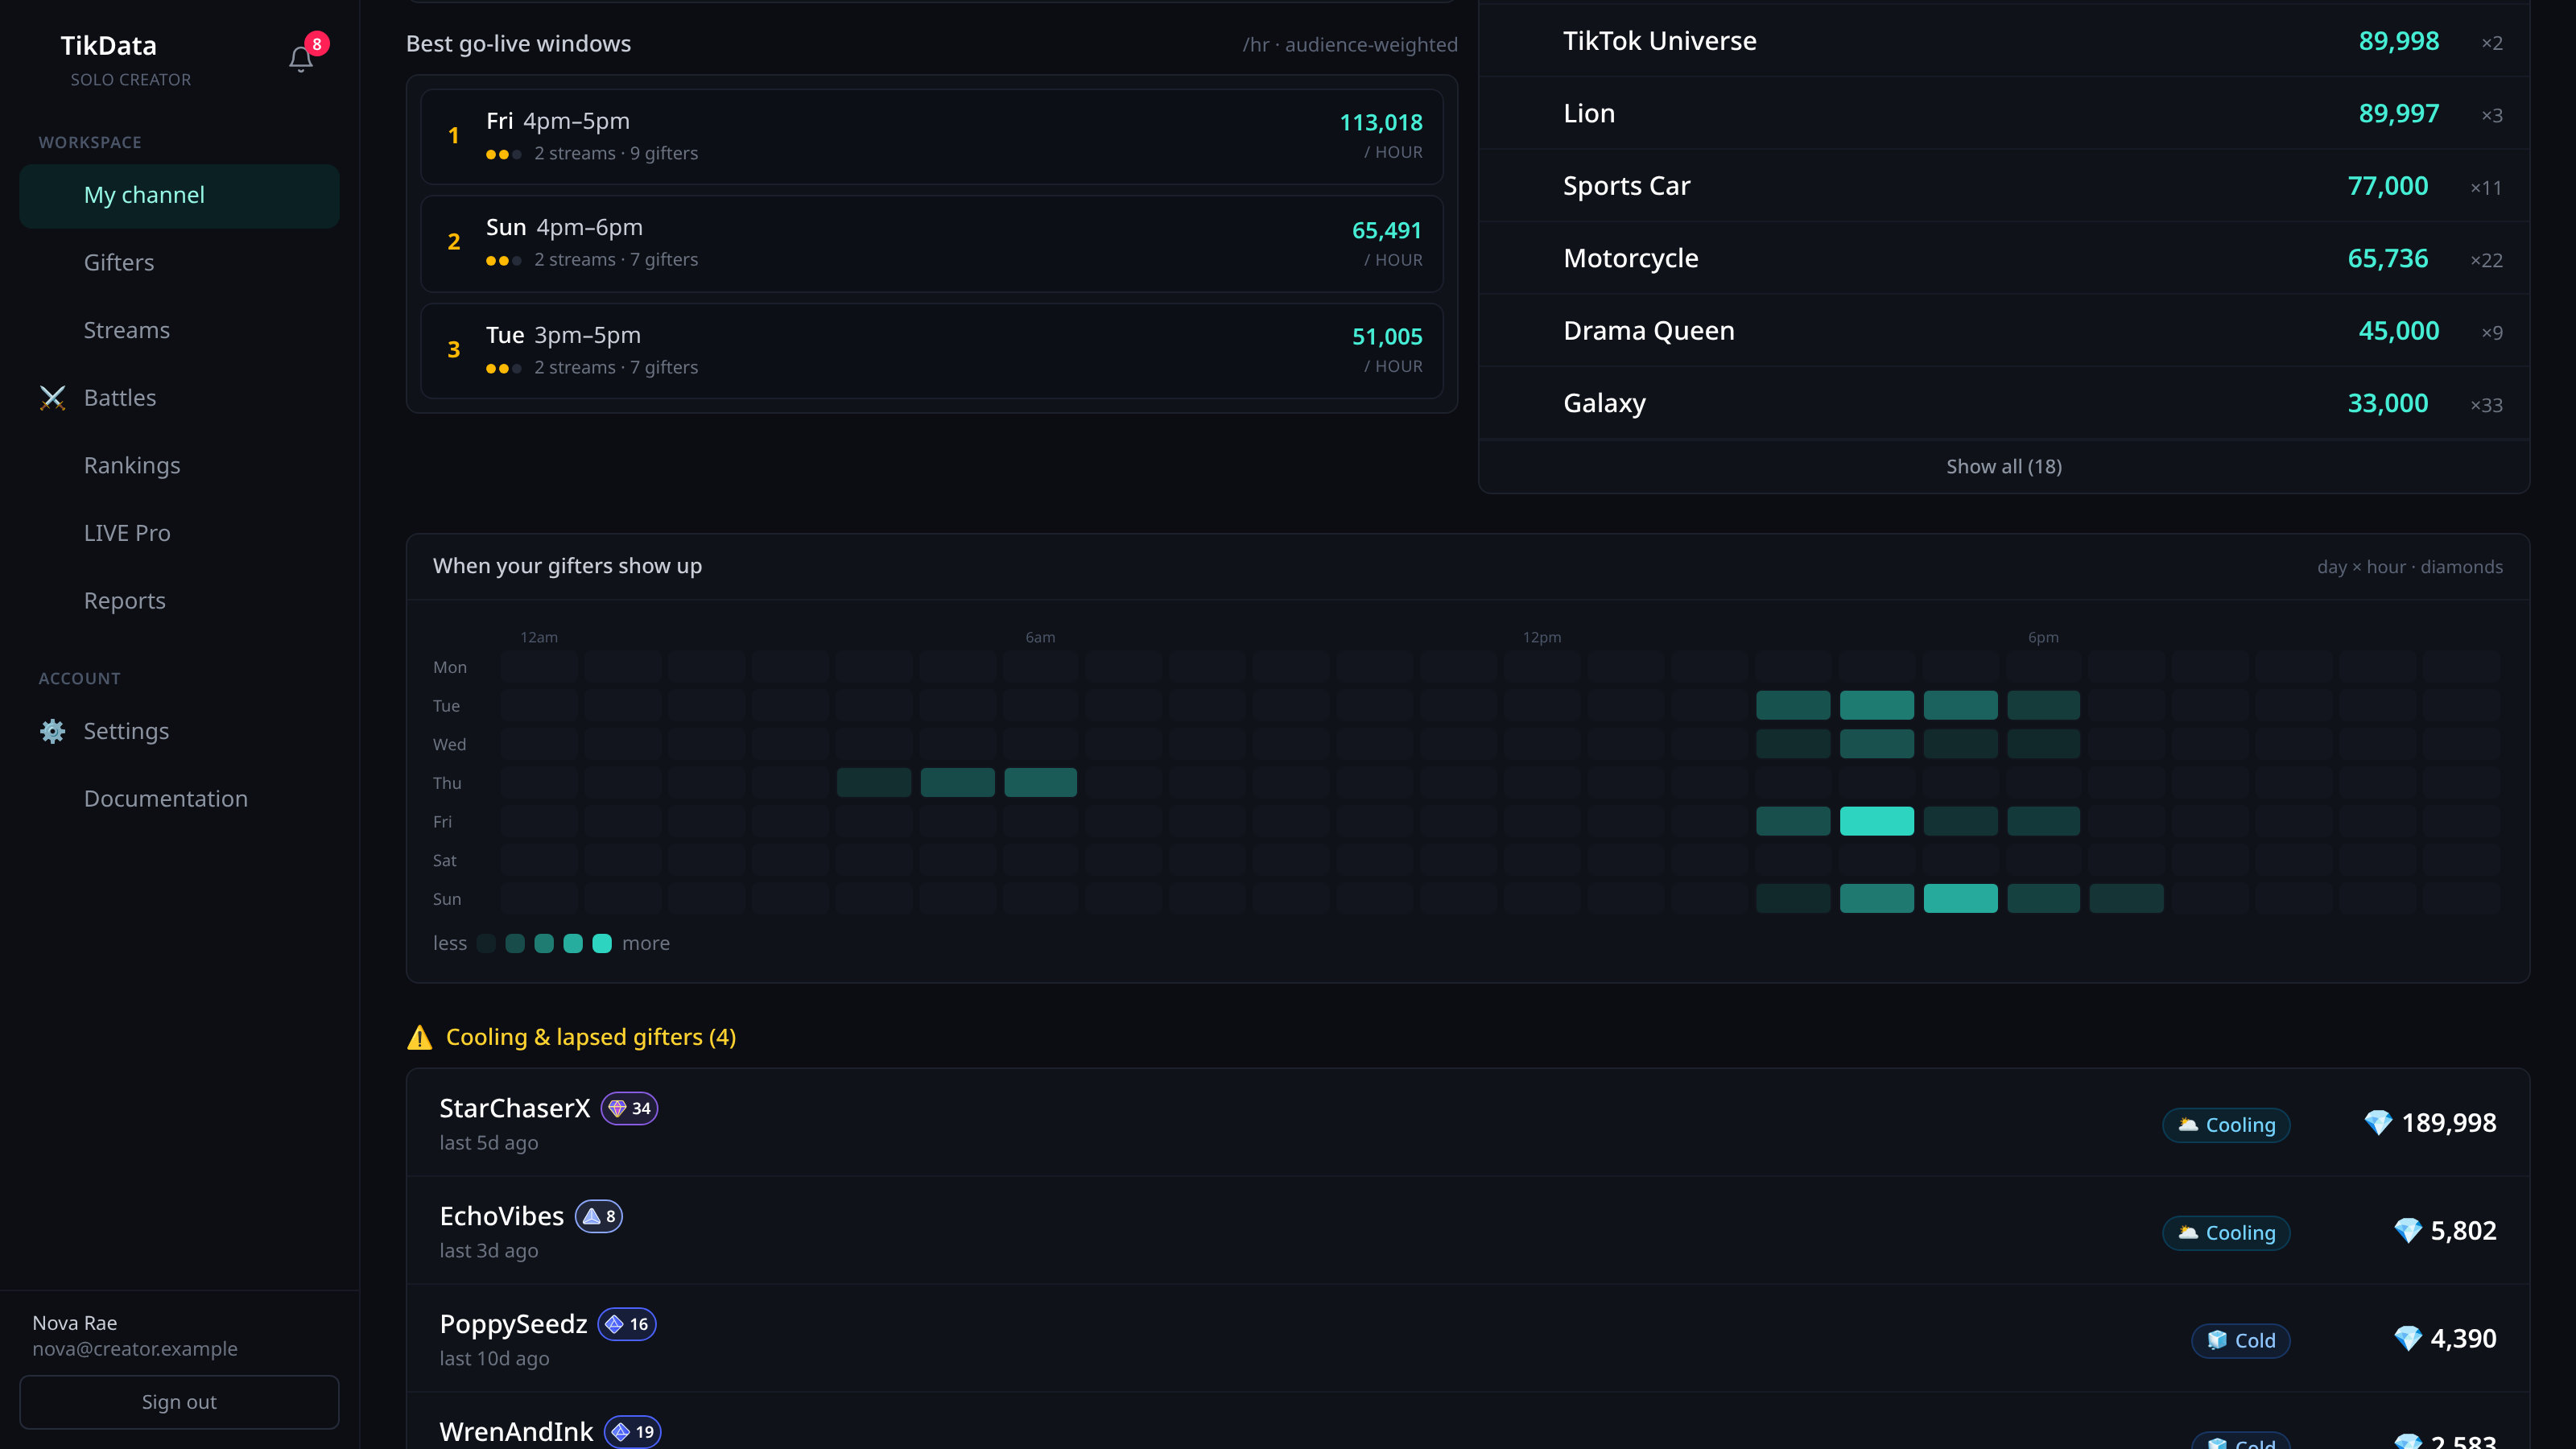Open Settings page

click(179, 731)
